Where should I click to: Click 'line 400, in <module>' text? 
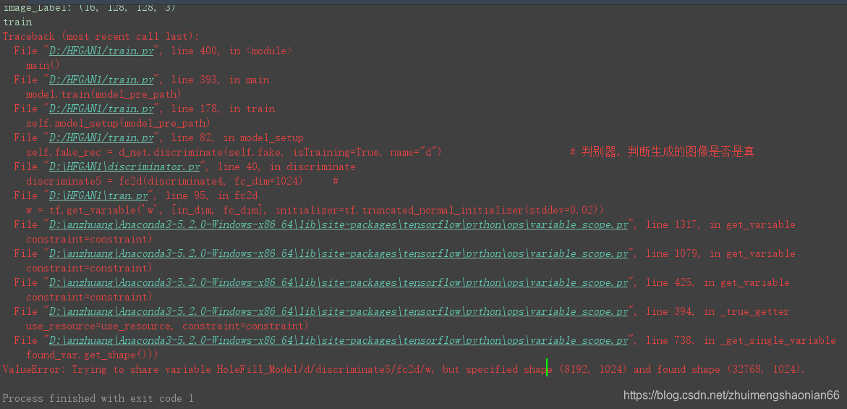coord(231,51)
